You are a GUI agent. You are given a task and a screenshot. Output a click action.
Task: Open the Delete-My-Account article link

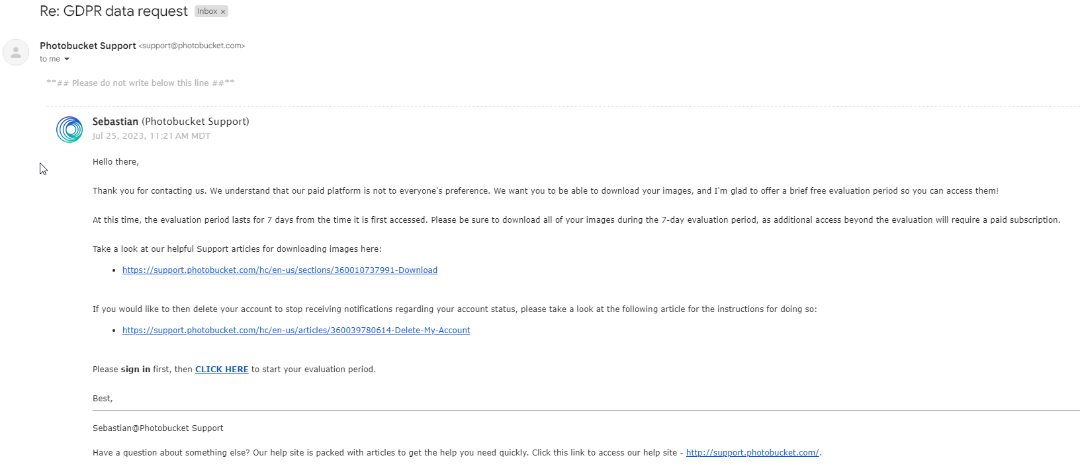pyautogui.click(x=296, y=331)
